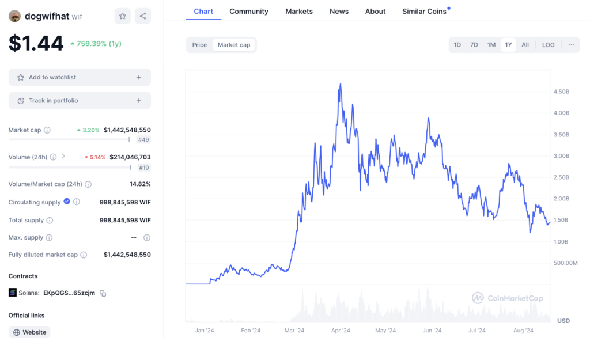Image resolution: width=590 pixels, height=338 pixels.
Task: Expand the Volume (24h) chevron arrow
Action: 63,156
